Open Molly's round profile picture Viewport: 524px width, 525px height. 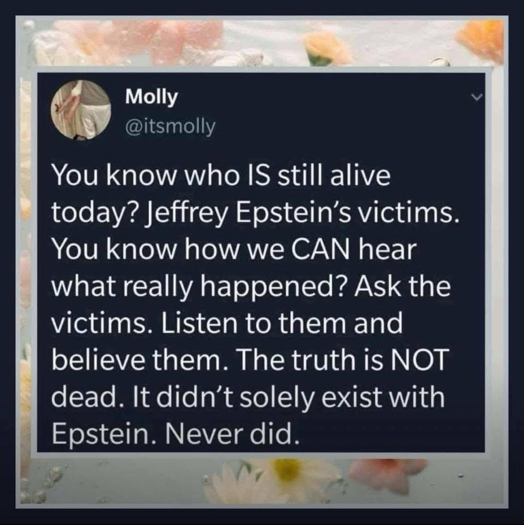[x=81, y=110]
